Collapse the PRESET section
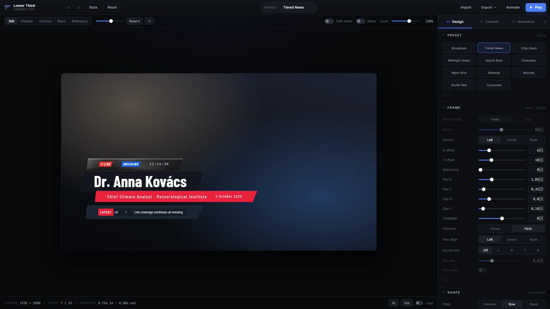This screenshot has width=550, height=309. (444, 35)
